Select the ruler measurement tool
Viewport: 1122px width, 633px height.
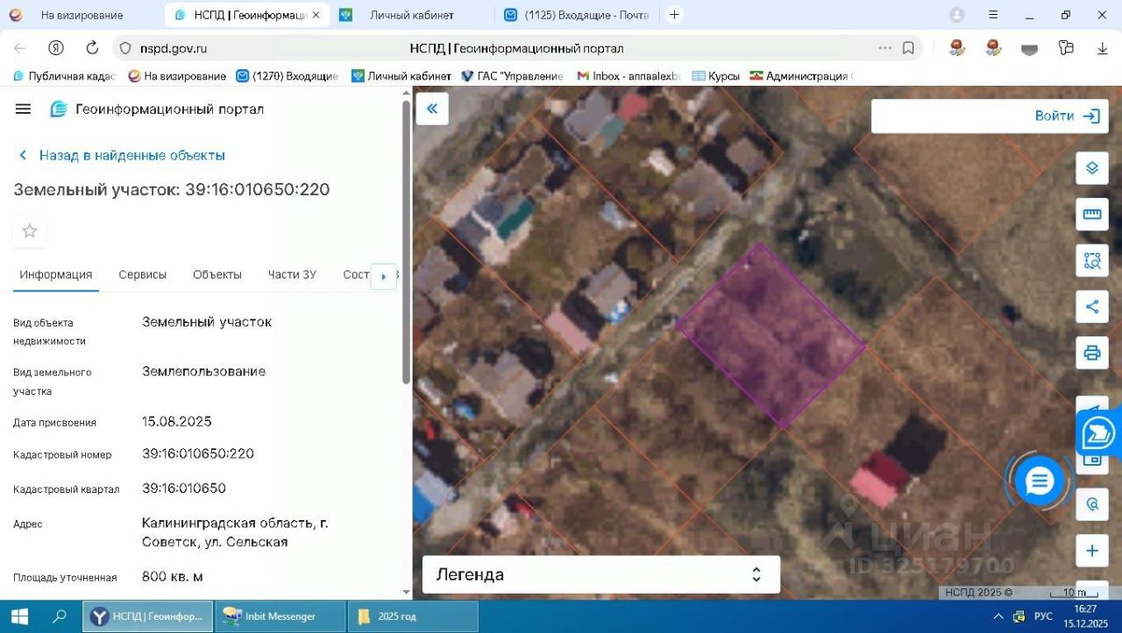tap(1092, 215)
